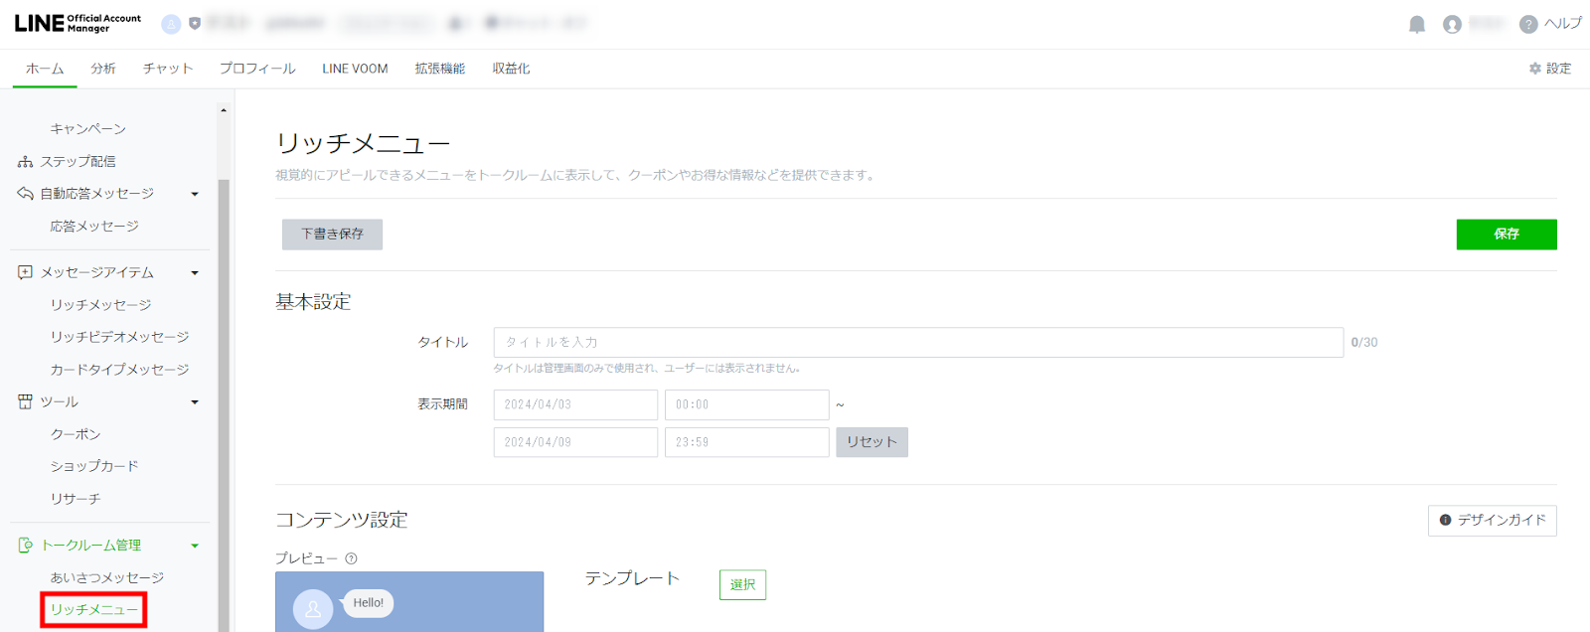Click the LINE Official Account Manager logo
The image size is (1590, 632).
pos(78,23)
